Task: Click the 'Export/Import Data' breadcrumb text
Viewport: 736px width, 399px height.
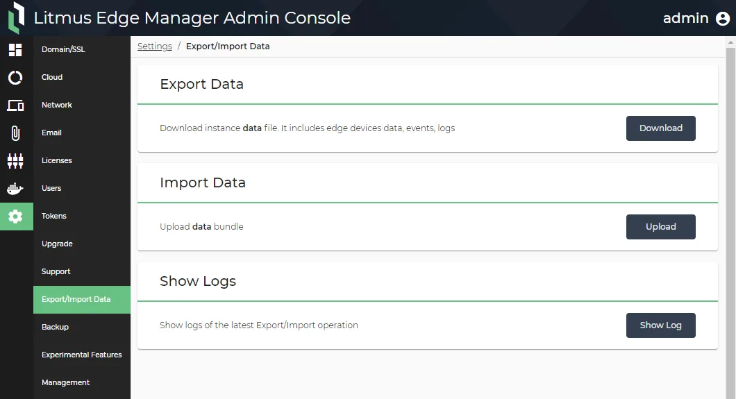Action: [228, 46]
